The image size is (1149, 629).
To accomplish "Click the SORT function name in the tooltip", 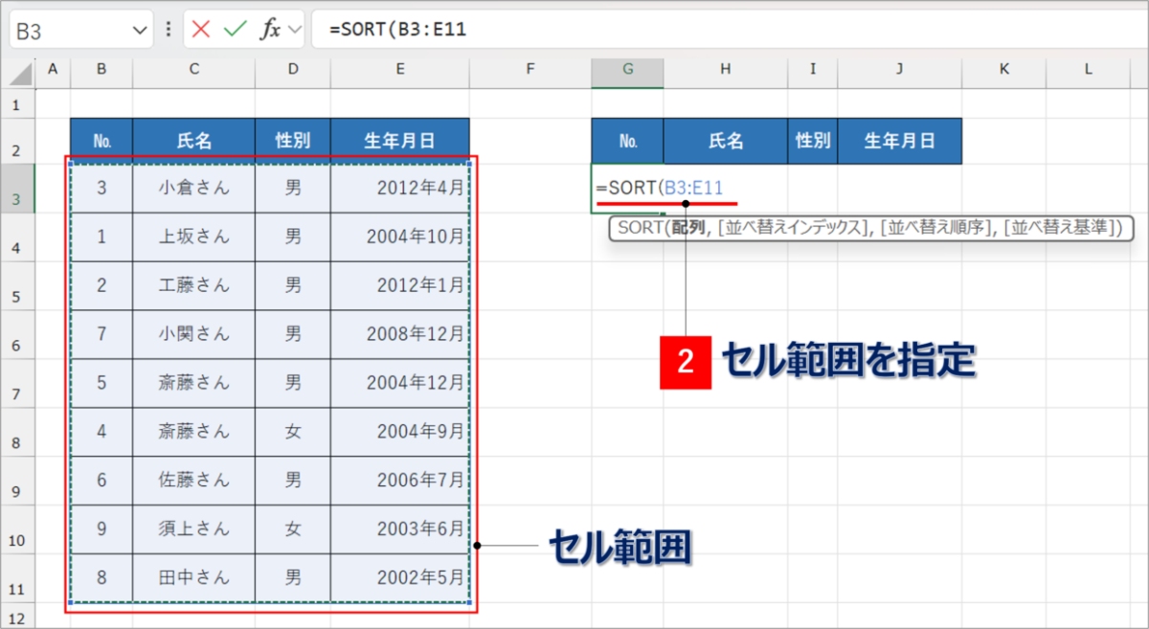I will click(643, 228).
